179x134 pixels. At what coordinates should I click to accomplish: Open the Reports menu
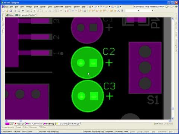tap(68, 7)
